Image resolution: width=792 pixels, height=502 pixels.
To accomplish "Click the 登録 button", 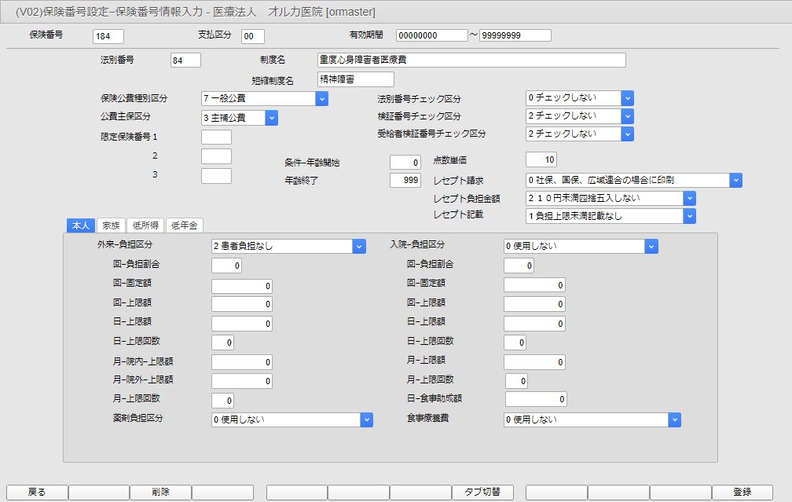I will 742,492.
